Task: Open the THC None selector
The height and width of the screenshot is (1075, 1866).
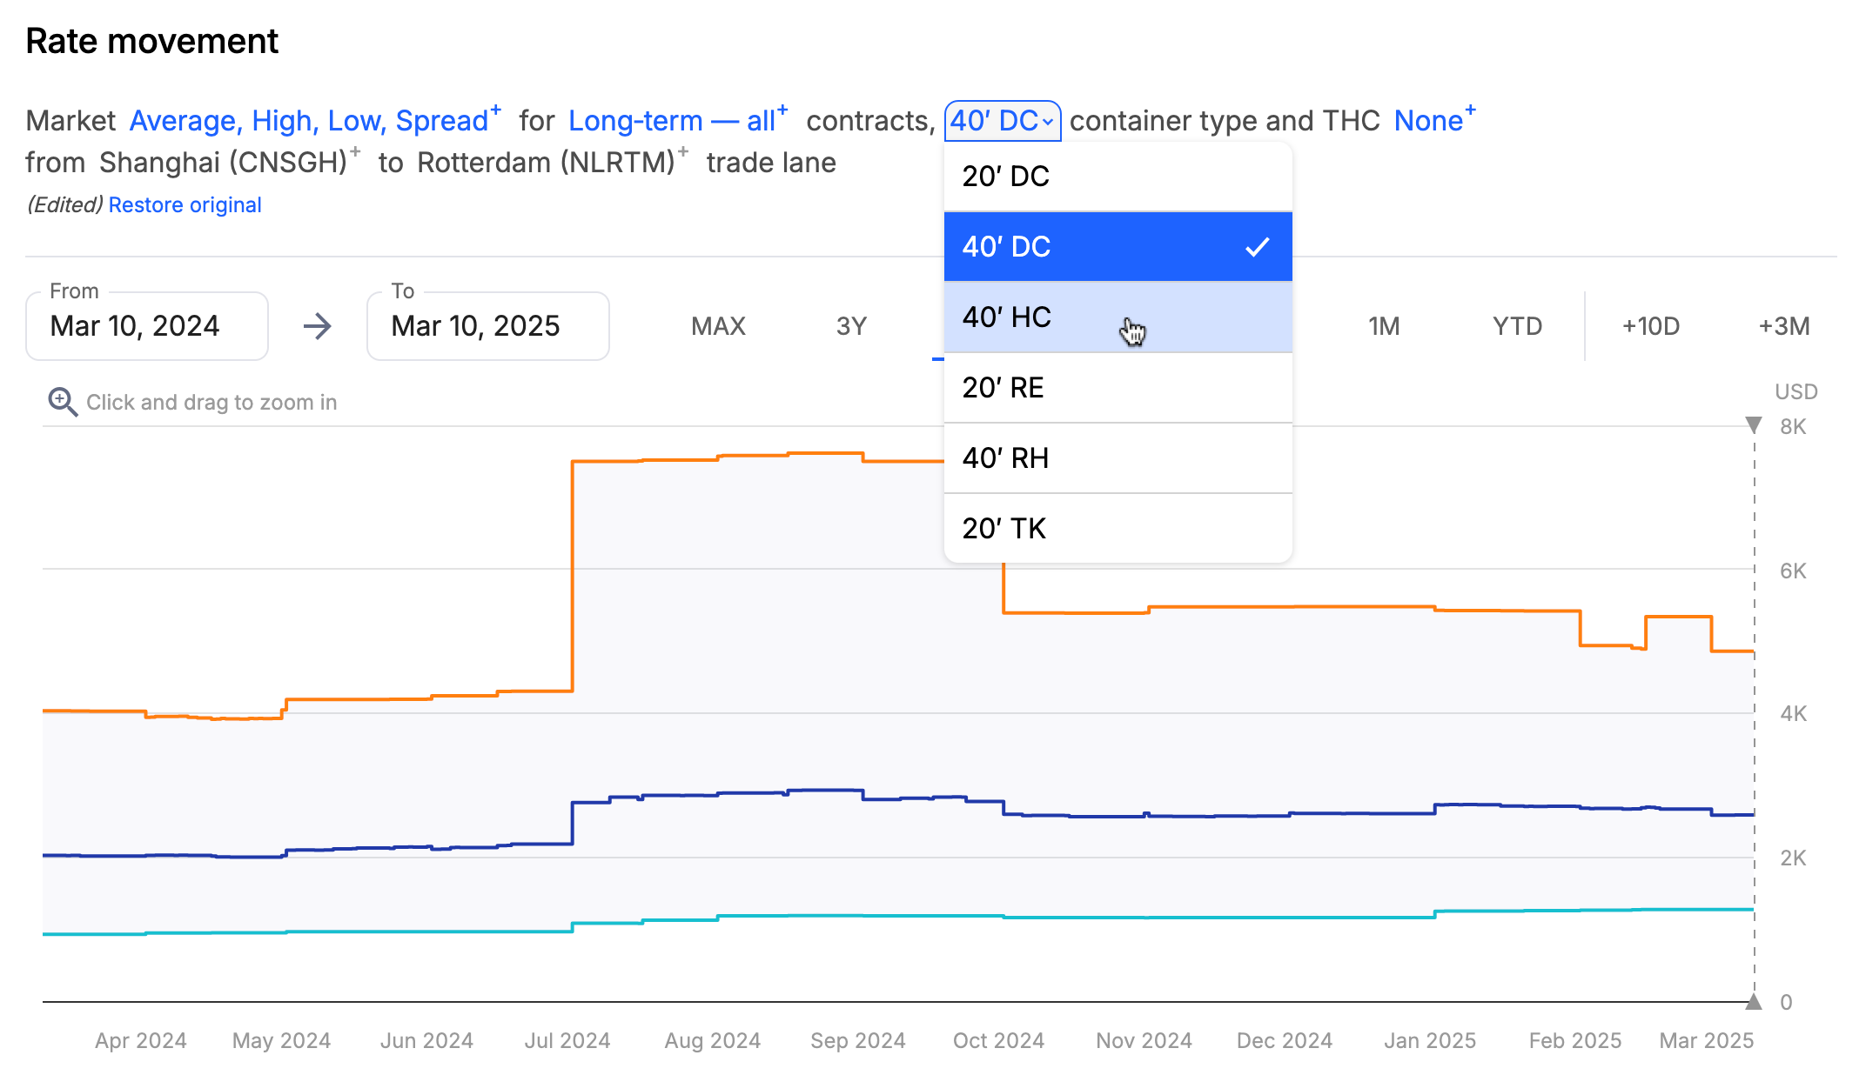Action: [1434, 120]
